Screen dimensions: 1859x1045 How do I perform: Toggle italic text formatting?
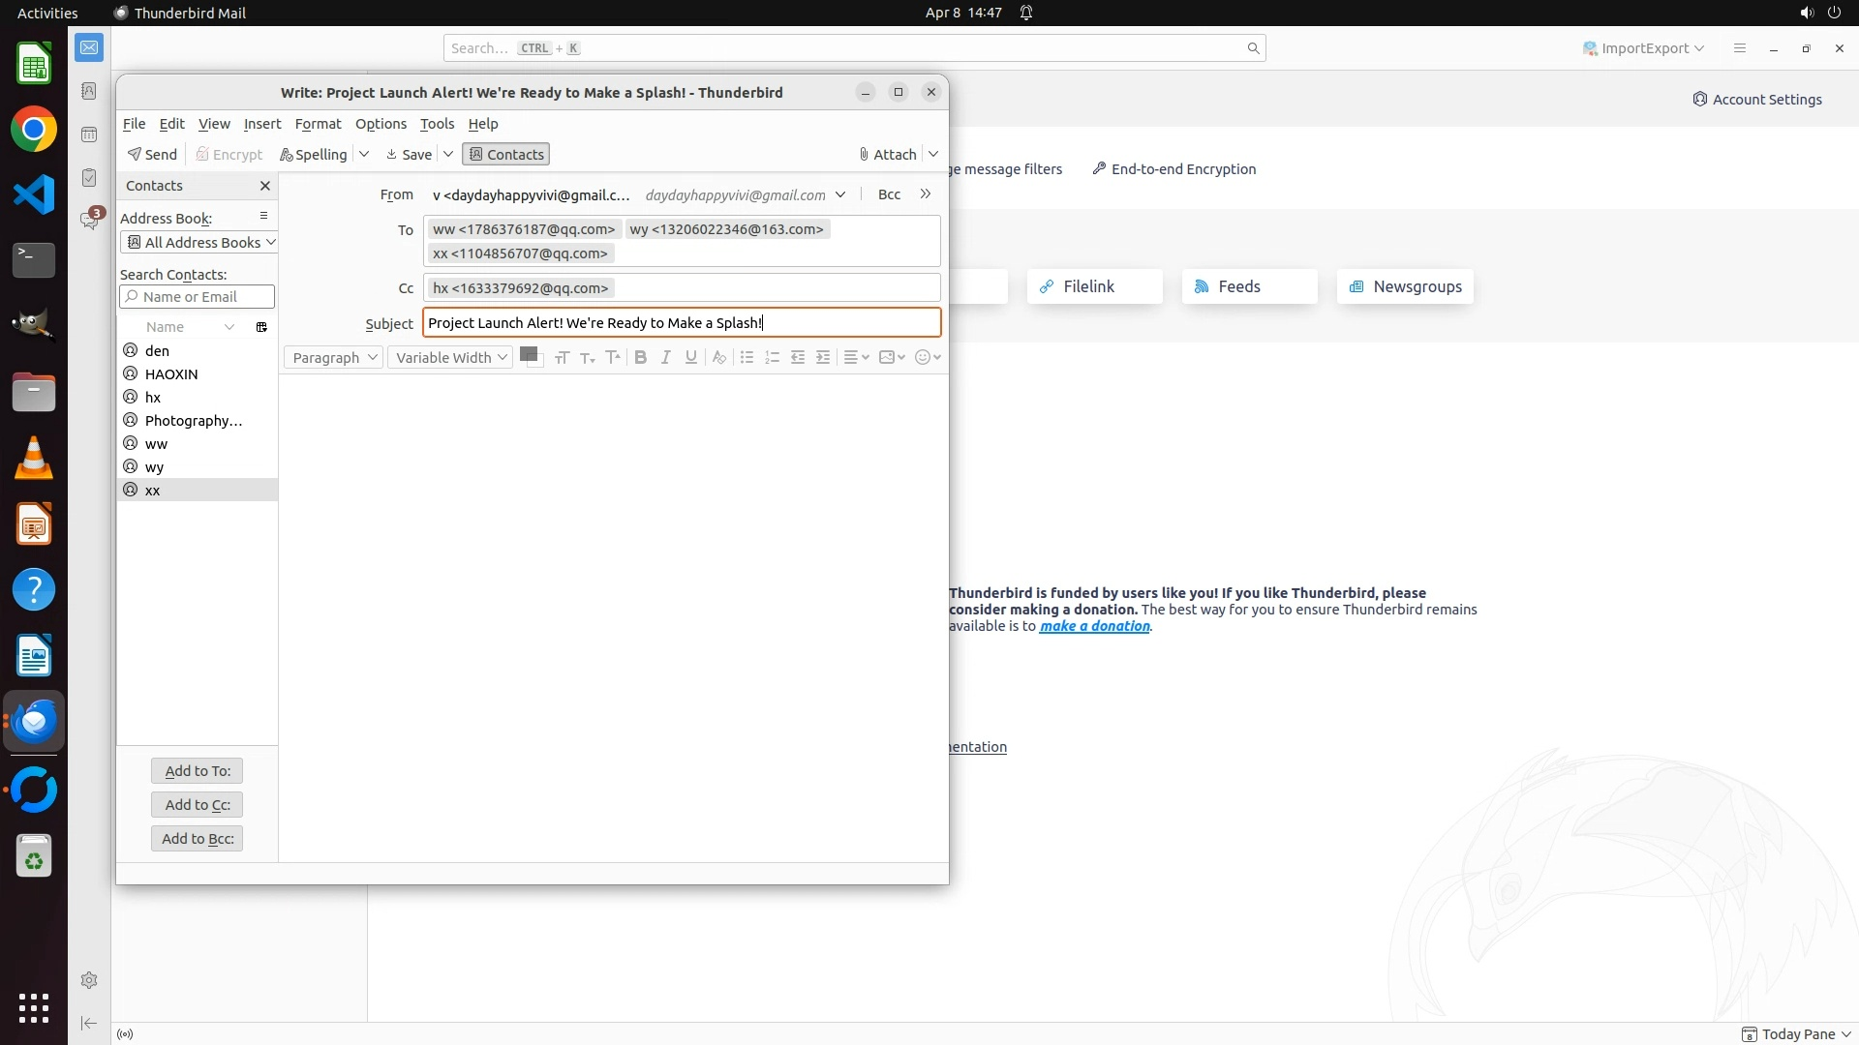click(665, 357)
